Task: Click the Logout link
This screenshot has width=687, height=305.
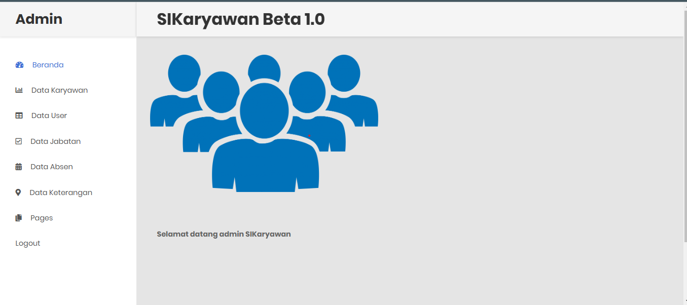Action: [28, 243]
